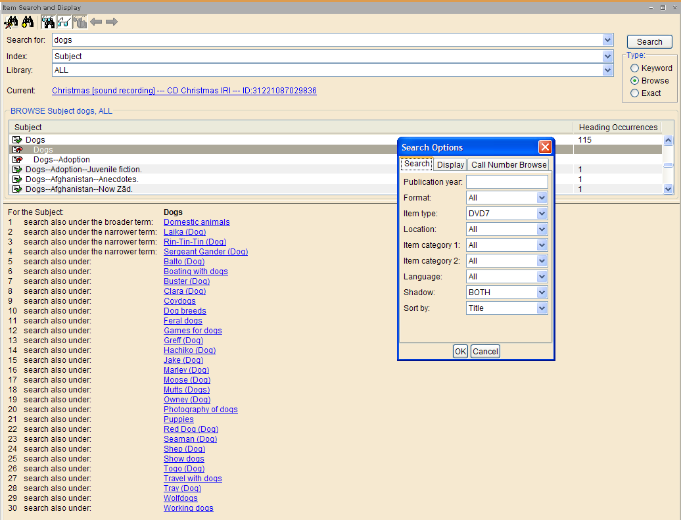This screenshot has height=520, width=681.
Task: Switch to the Display tab
Action: coord(450,164)
